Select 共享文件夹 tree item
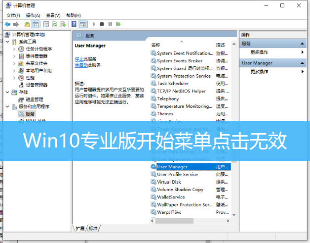310x243 pixels. tap(37, 63)
